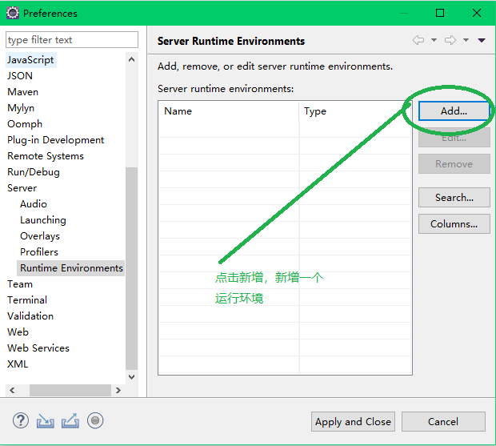Cancel the Preferences dialog
496x446 pixels.
coord(443,422)
